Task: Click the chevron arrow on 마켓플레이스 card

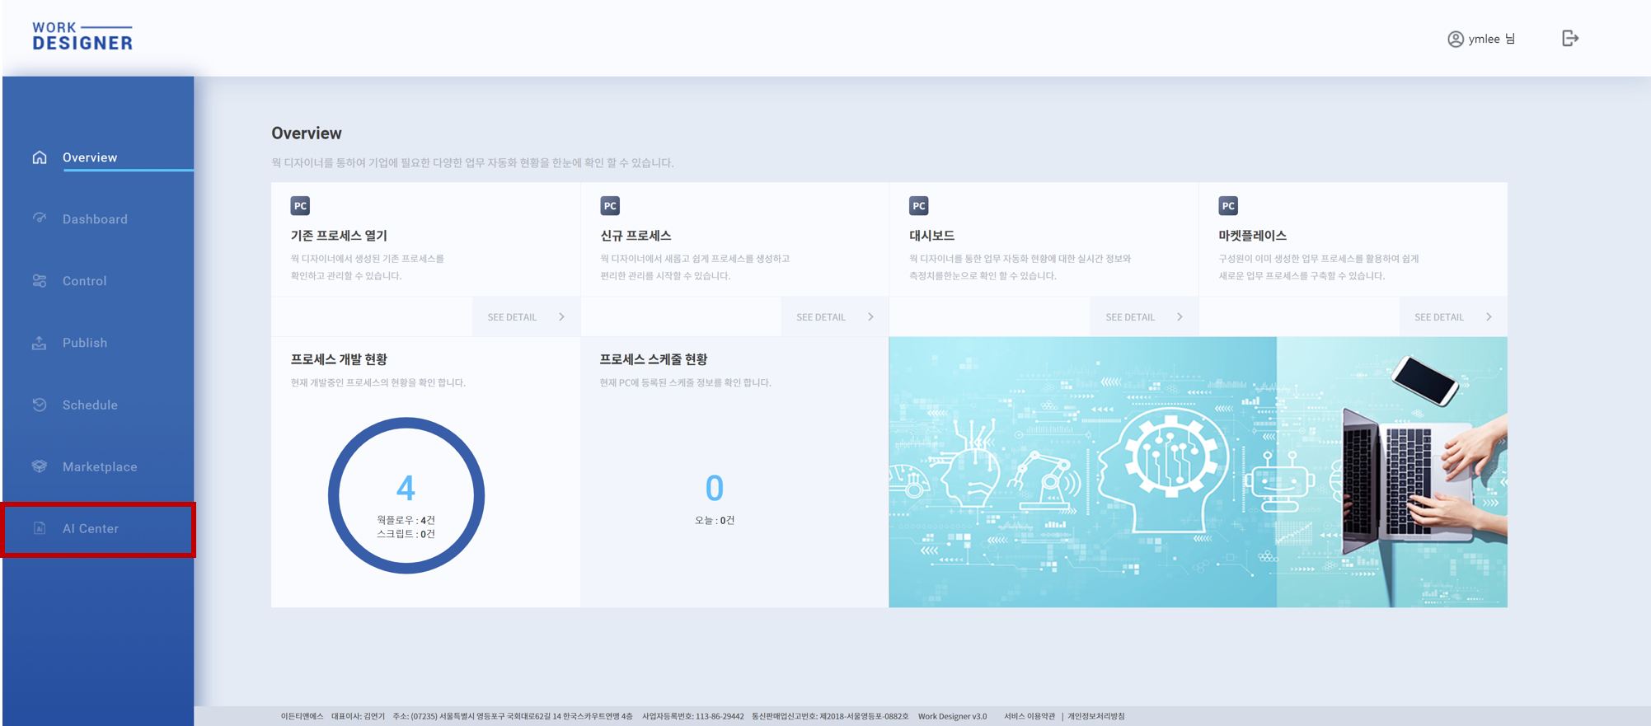Action: pos(1489,317)
